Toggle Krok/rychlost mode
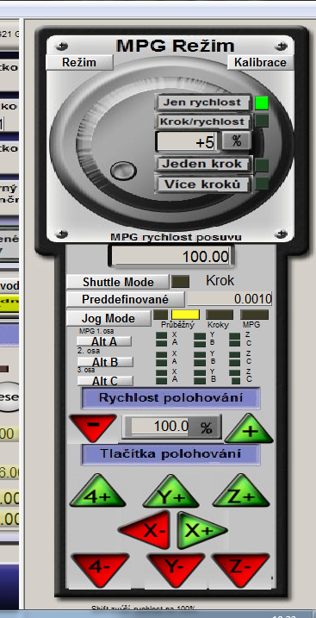Screen dimensions: 316x618 coord(202,122)
